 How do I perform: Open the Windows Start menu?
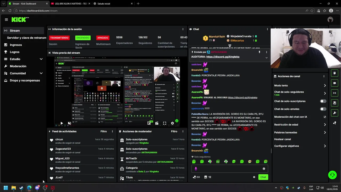tap(6, 188)
